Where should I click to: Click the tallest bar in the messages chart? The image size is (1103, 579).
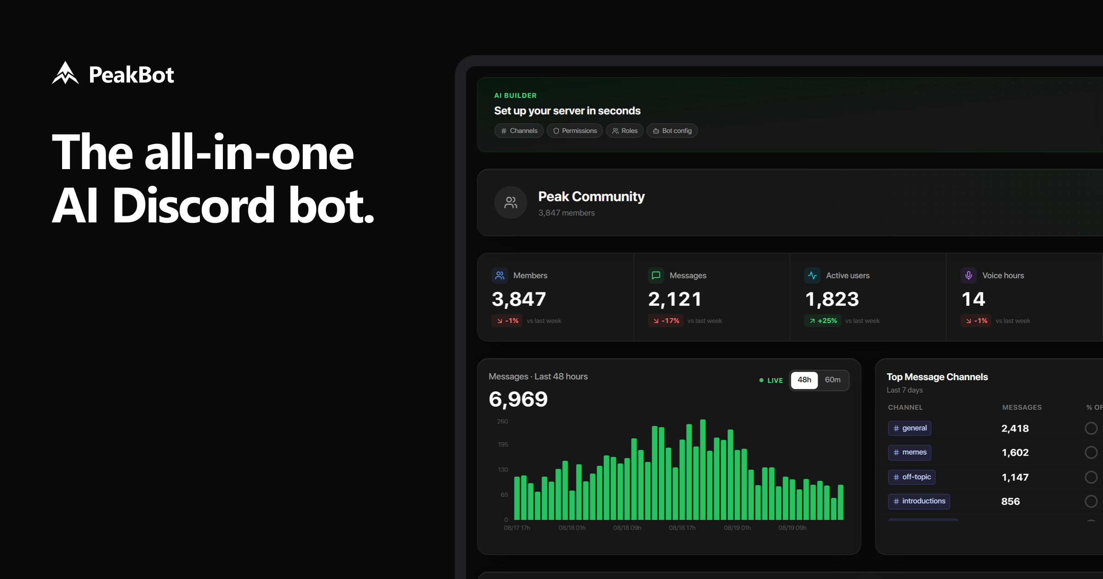[703, 469]
